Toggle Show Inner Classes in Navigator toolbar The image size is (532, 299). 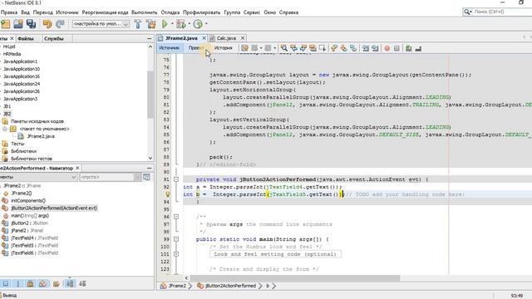click(x=56, y=284)
